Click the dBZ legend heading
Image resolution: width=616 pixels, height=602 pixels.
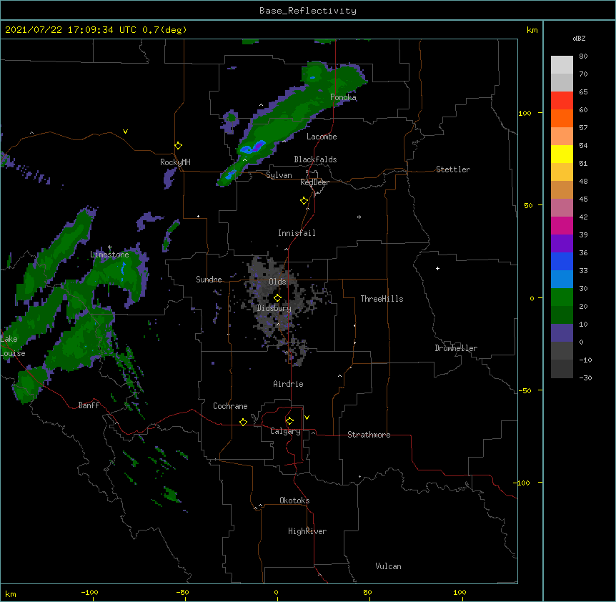point(579,38)
